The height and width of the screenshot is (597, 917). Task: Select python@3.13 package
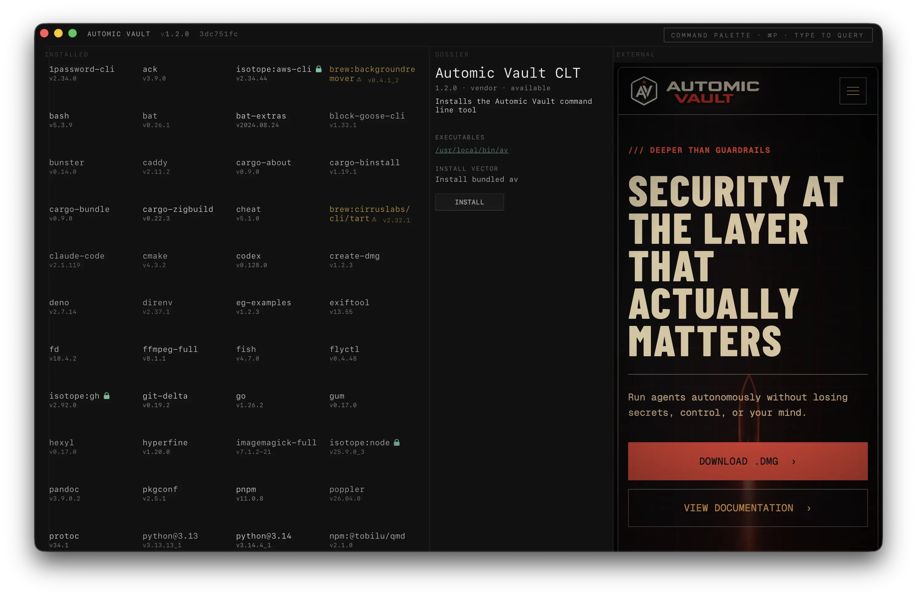coord(170,540)
